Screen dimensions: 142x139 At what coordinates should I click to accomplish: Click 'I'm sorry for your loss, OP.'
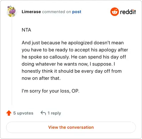50,91
